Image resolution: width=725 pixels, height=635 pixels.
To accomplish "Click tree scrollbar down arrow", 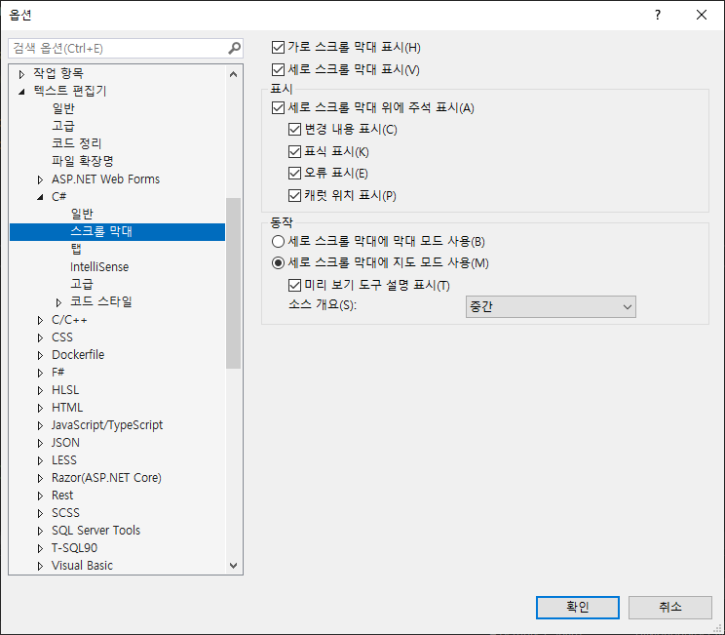I will pyautogui.click(x=234, y=566).
